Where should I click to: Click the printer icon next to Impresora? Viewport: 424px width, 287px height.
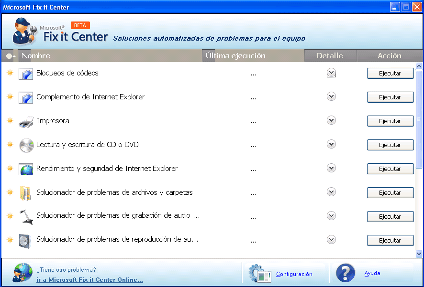[x=26, y=122]
